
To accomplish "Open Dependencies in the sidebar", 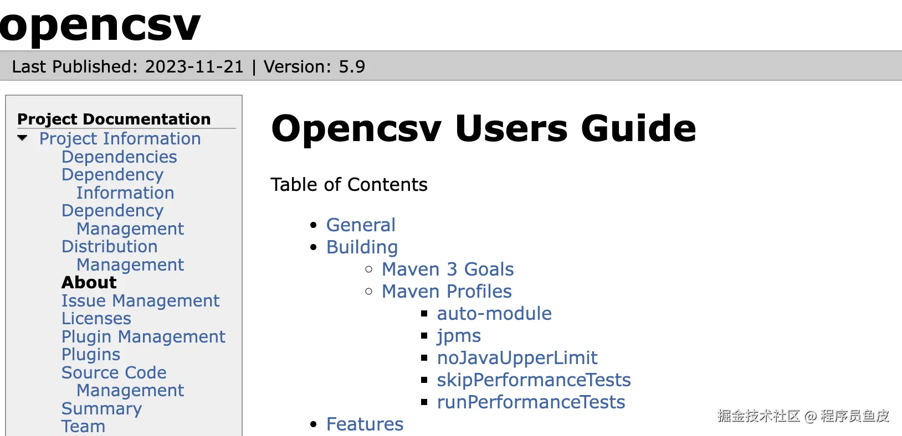I will click(119, 157).
